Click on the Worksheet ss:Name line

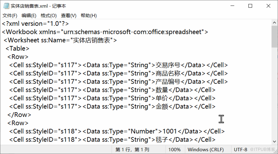(x=60, y=40)
